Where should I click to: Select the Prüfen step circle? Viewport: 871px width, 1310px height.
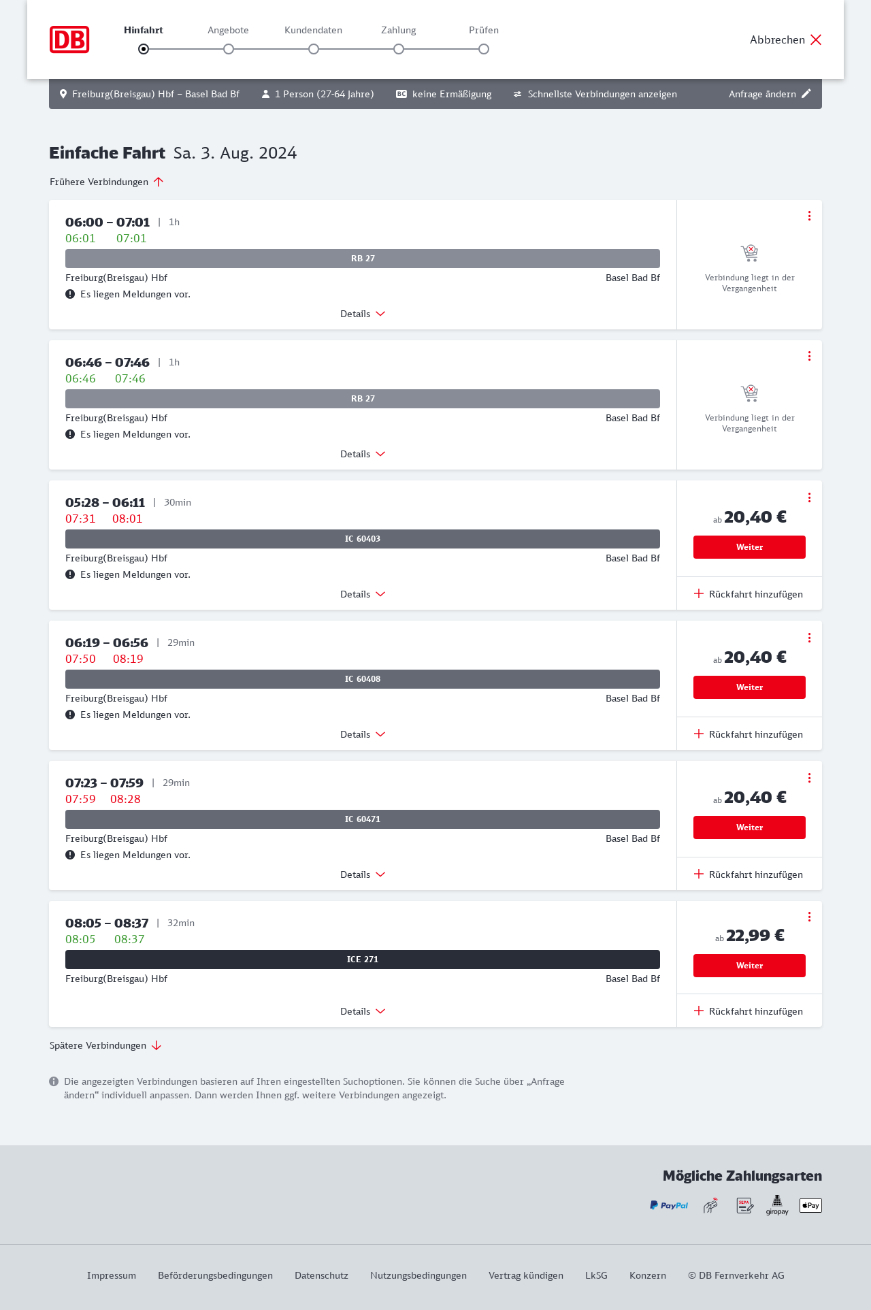[x=484, y=49]
